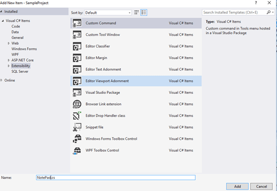This screenshot has width=277, height=191.
Task: Select the Web category label
Action: point(15,43)
